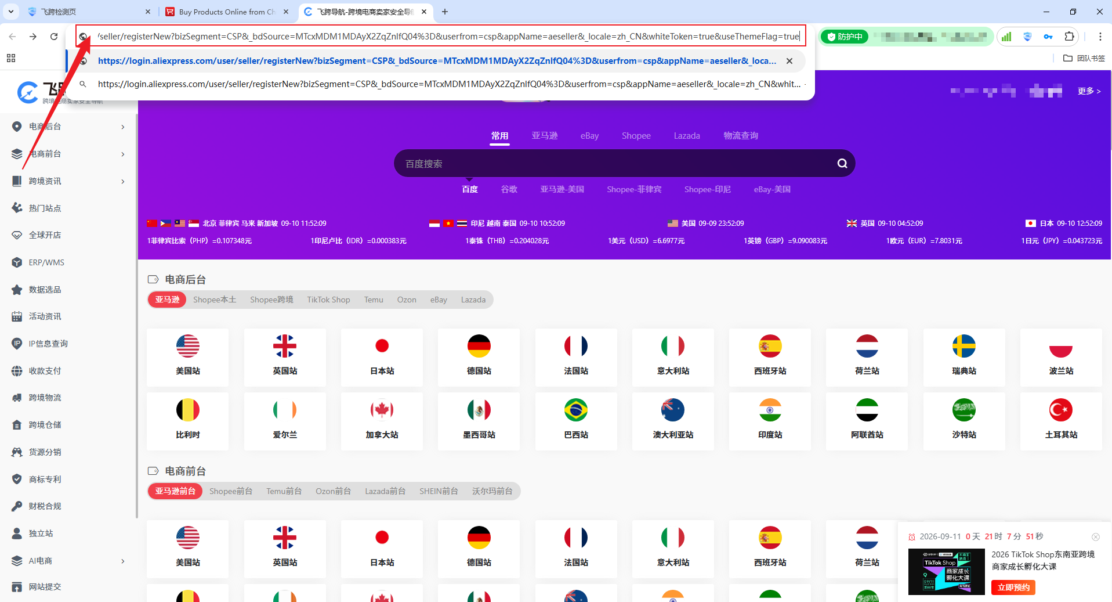The height and width of the screenshot is (602, 1112).
Task: Open 美国站 card in 电商前台 section
Action: [187, 549]
